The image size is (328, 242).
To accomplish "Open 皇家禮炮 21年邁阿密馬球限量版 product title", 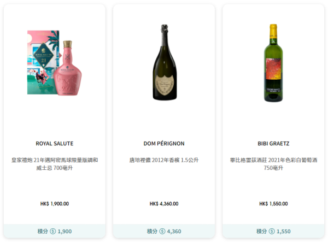I will pos(55,164).
